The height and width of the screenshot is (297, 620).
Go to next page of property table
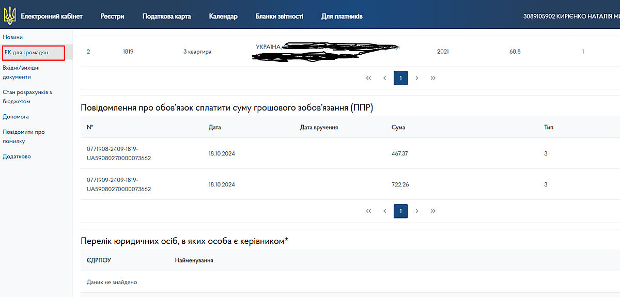point(417,78)
